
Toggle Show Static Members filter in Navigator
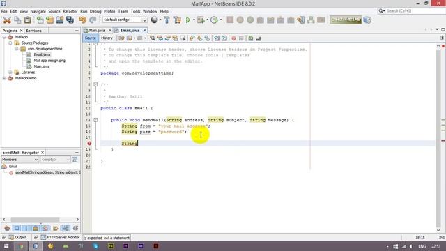click(x=26, y=228)
